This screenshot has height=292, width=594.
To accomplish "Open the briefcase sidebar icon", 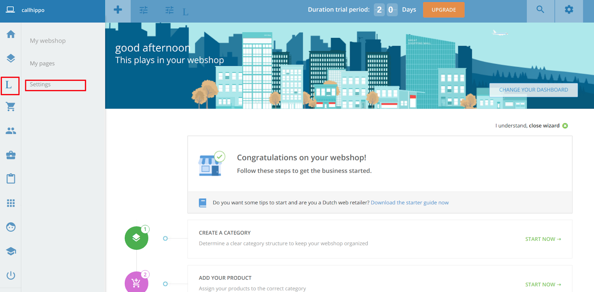I will pyautogui.click(x=11, y=155).
